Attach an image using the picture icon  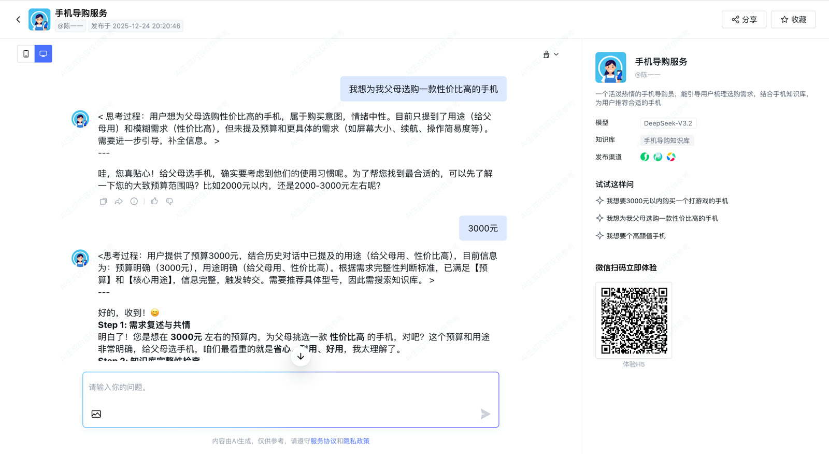pyautogui.click(x=96, y=414)
